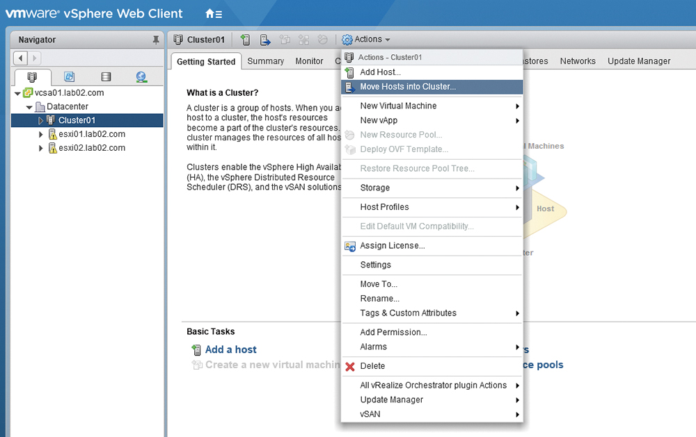Click Create a new virtual machine link
Image resolution: width=696 pixels, height=437 pixels.
click(272, 365)
